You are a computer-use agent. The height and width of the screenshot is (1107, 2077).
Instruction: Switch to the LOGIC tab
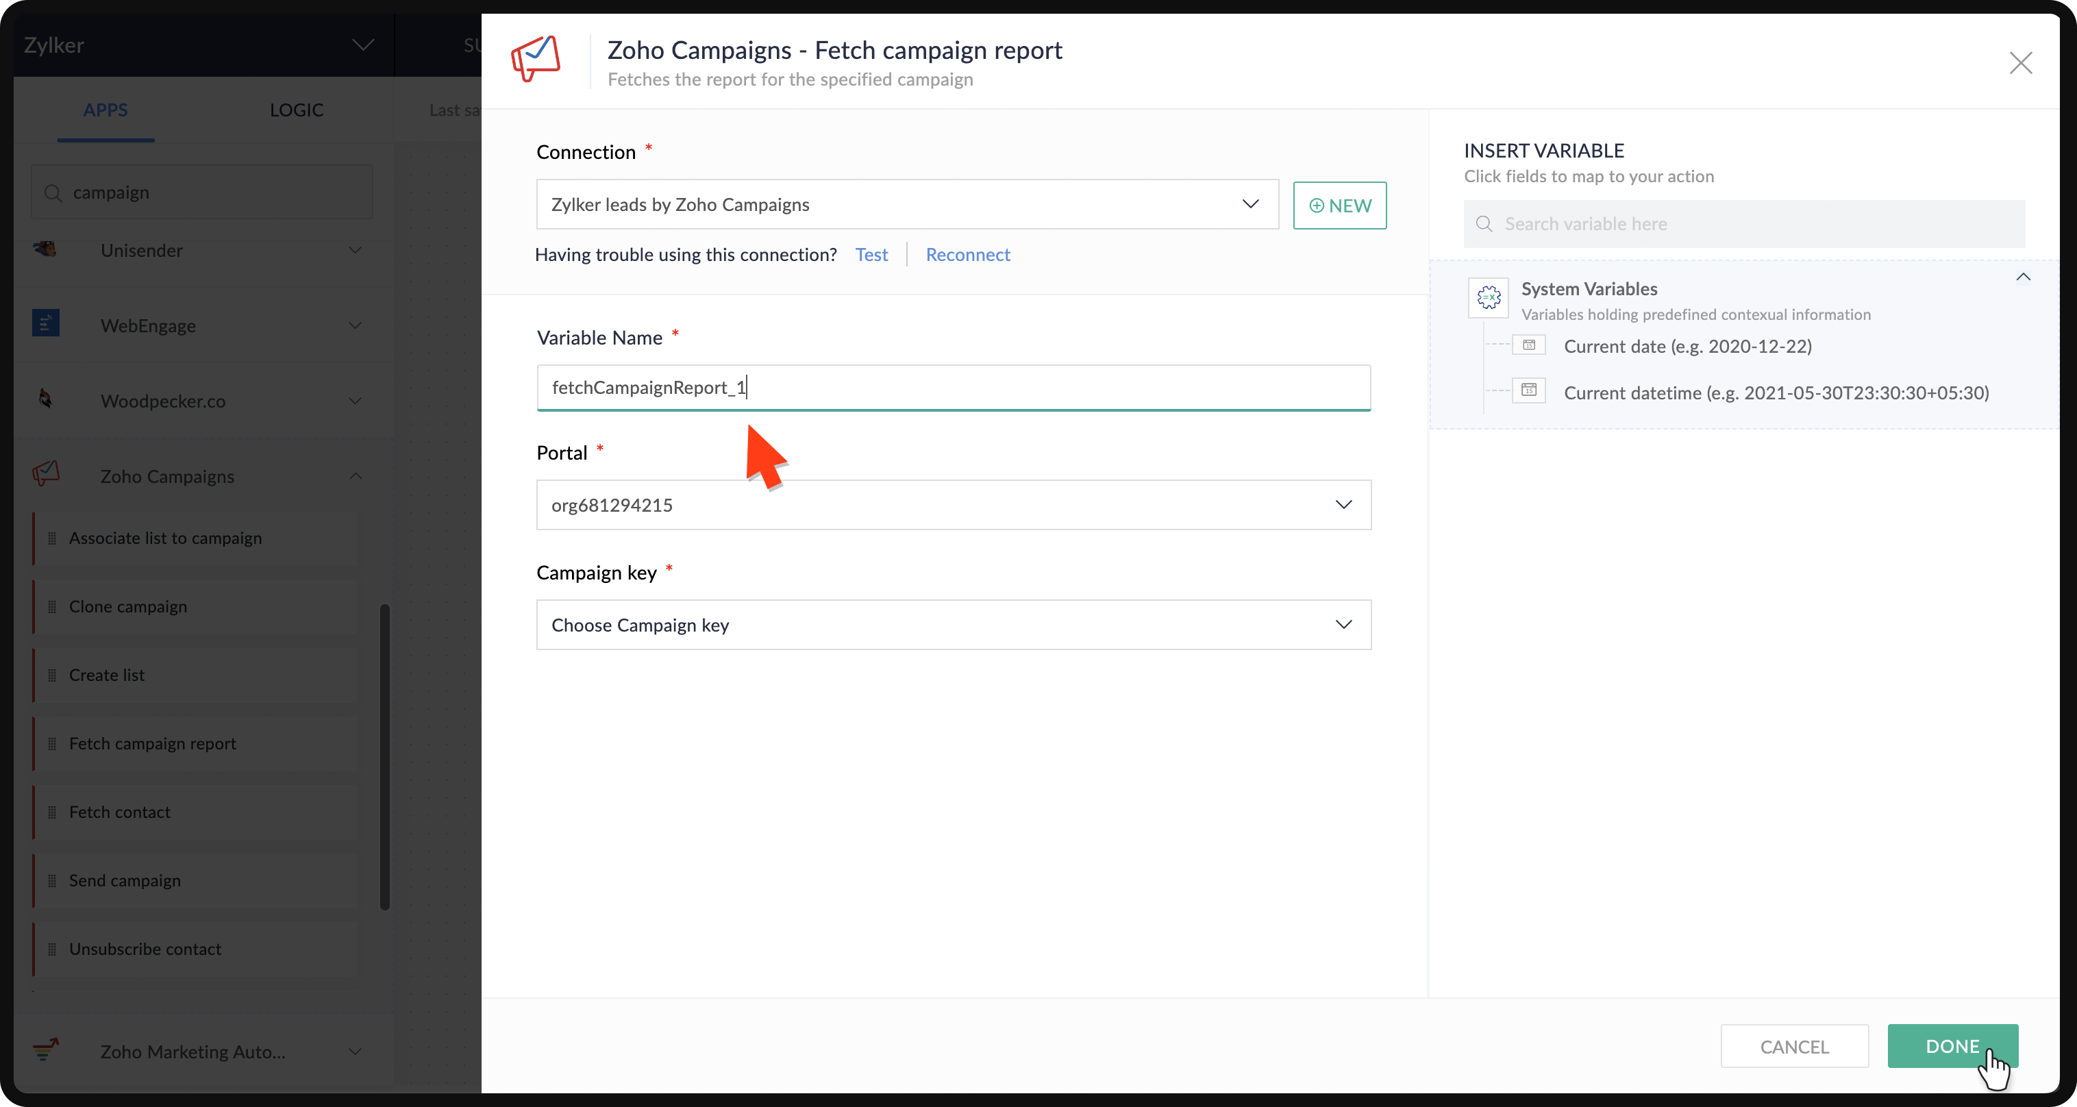click(296, 110)
